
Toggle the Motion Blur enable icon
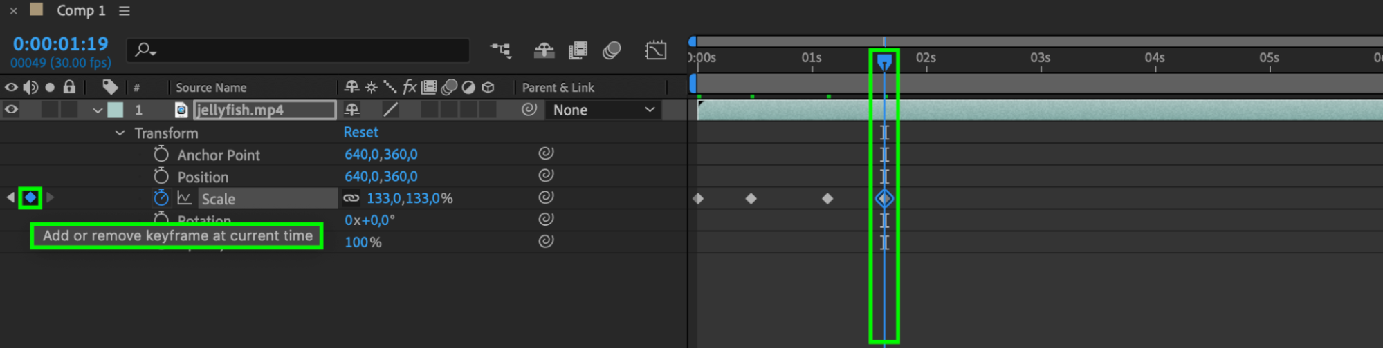[612, 50]
